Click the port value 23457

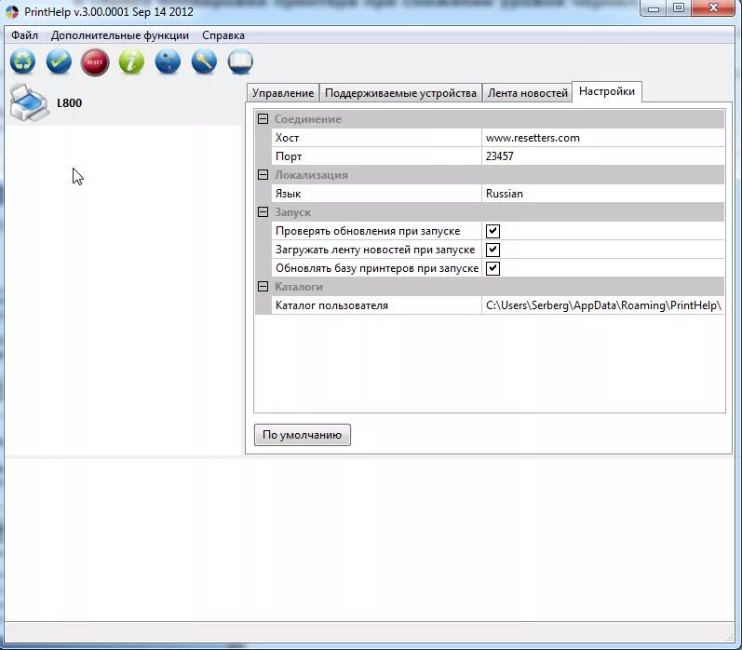pos(603,156)
